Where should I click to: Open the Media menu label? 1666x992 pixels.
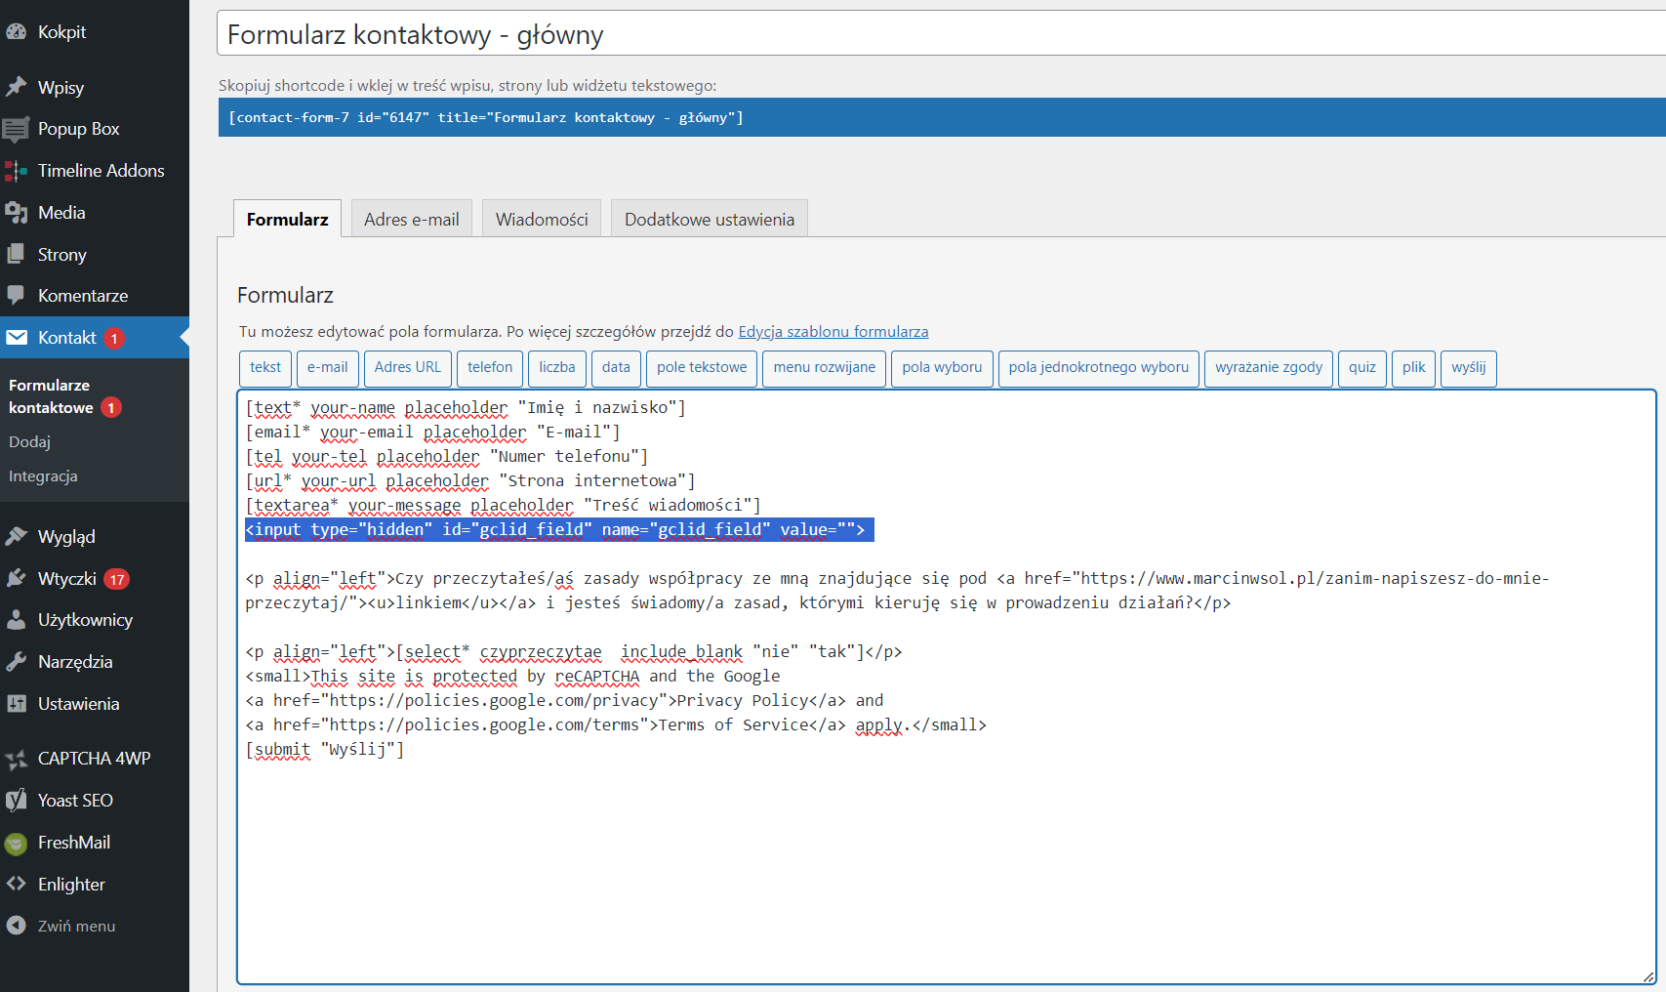[x=61, y=213]
